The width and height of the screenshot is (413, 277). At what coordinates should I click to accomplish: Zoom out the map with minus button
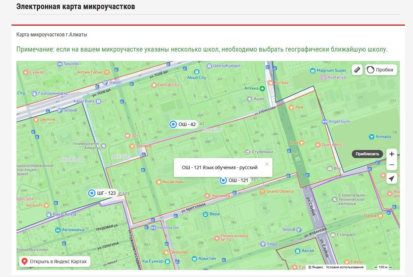click(x=391, y=165)
